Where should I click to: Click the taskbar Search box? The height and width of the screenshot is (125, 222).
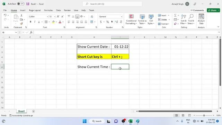pyautogui.click(x=97, y=121)
